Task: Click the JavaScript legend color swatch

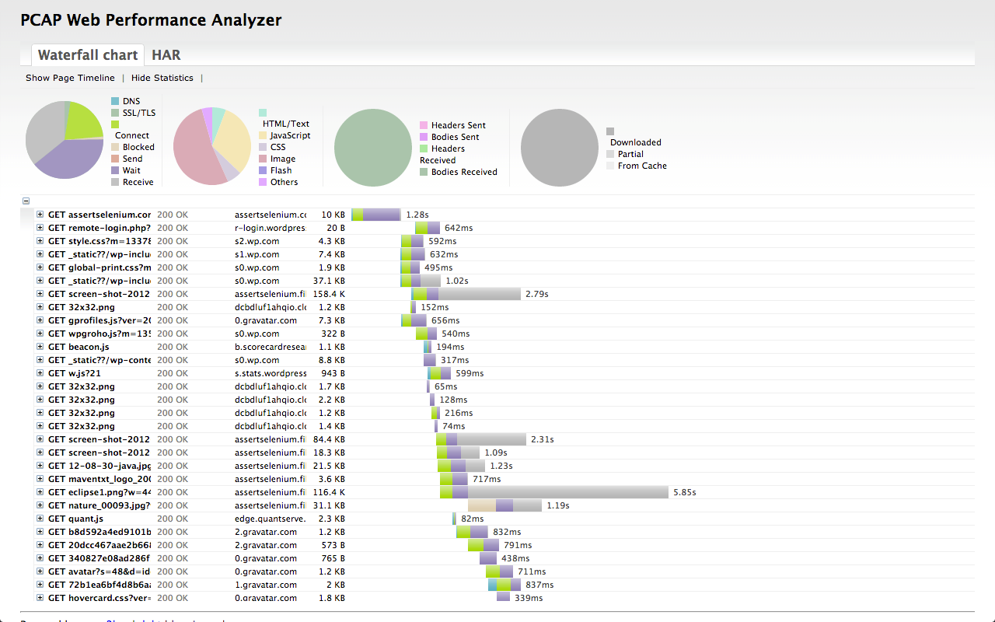Action: coord(263,135)
